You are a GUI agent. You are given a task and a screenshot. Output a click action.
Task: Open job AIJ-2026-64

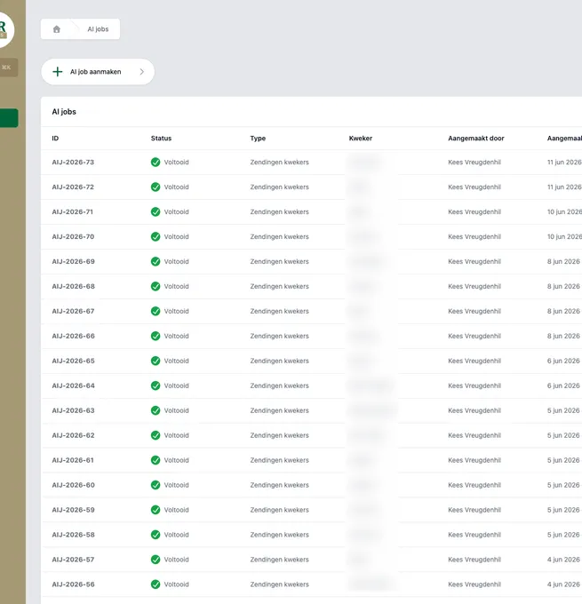73,386
